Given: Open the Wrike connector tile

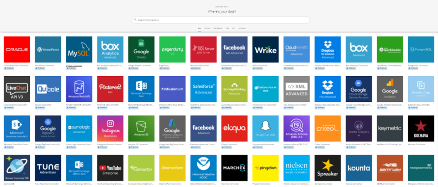Looking at the screenshot, I should [x=265, y=50].
